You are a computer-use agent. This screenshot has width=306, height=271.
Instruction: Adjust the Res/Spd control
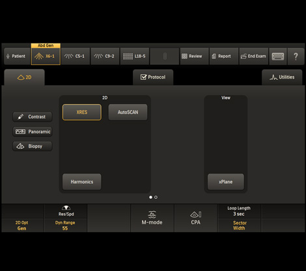tap(66, 211)
